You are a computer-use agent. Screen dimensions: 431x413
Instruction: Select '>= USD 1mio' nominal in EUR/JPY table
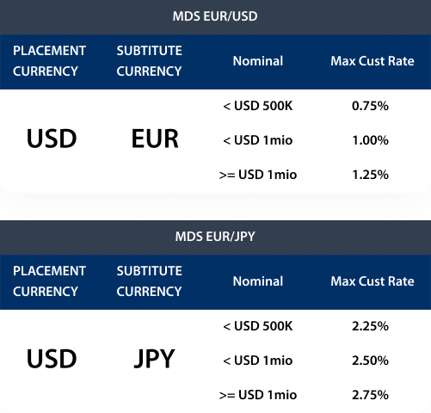258,395
